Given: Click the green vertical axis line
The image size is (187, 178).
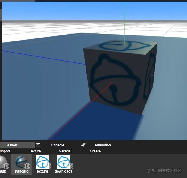Looking at the screenshot, I should pos(124,23).
